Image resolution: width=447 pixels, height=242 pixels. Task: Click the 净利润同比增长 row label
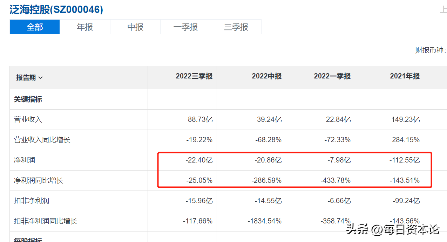[39, 180]
